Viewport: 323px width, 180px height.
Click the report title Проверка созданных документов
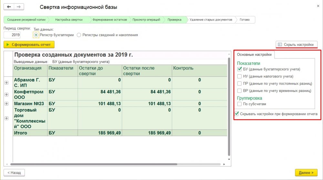click(x=74, y=55)
